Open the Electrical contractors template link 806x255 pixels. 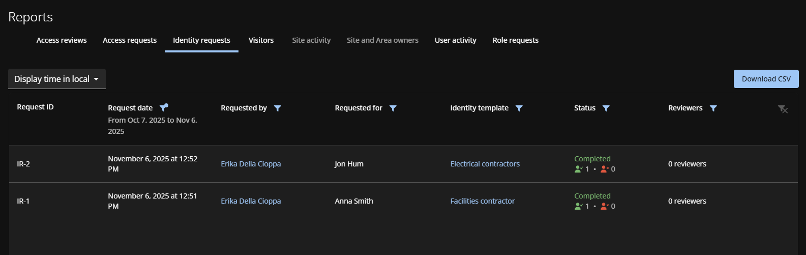click(485, 164)
